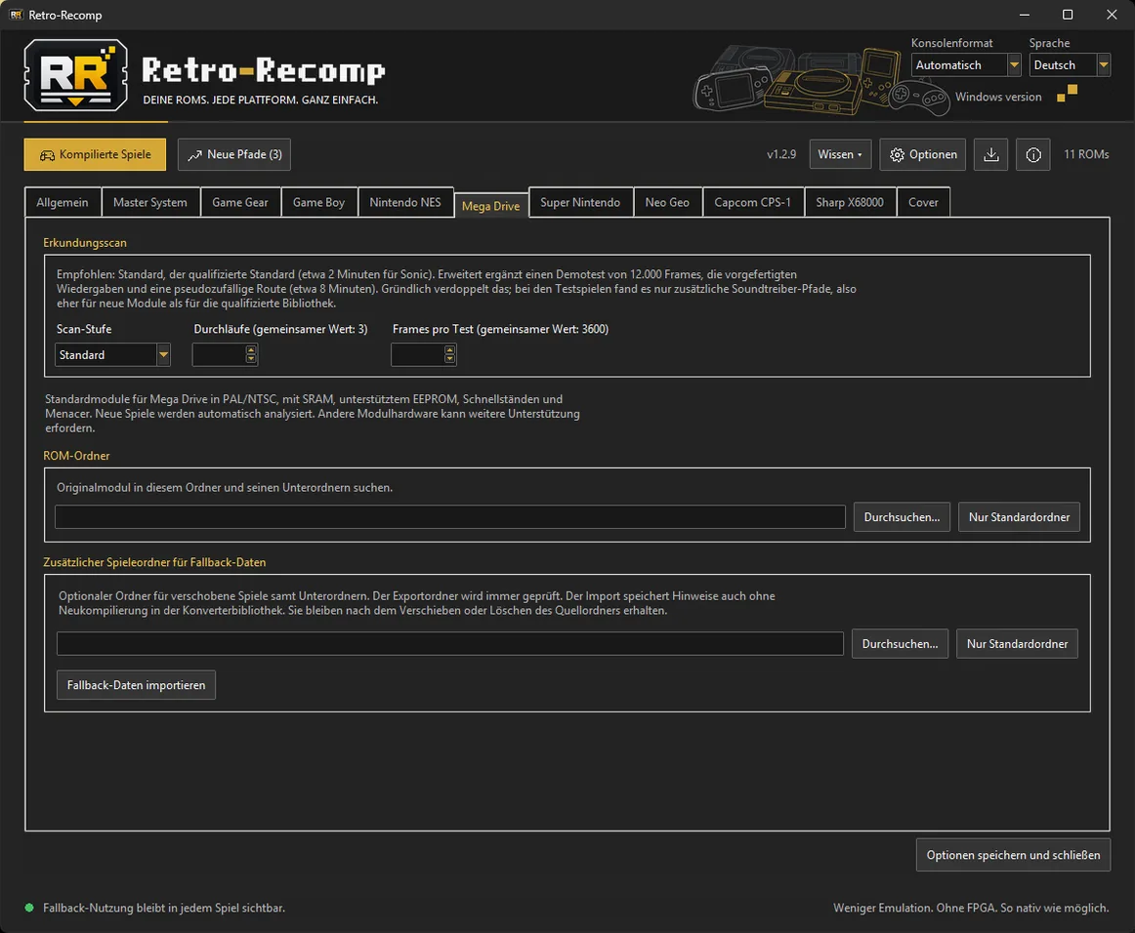Image resolution: width=1135 pixels, height=933 pixels.
Task: Click the Scan-Stufe label
Action: pos(84,328)
